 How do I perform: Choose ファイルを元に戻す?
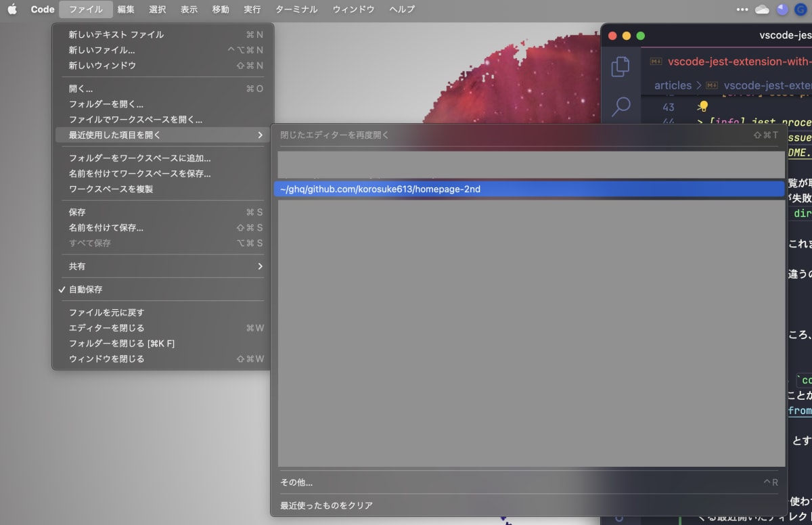[162, 313]
